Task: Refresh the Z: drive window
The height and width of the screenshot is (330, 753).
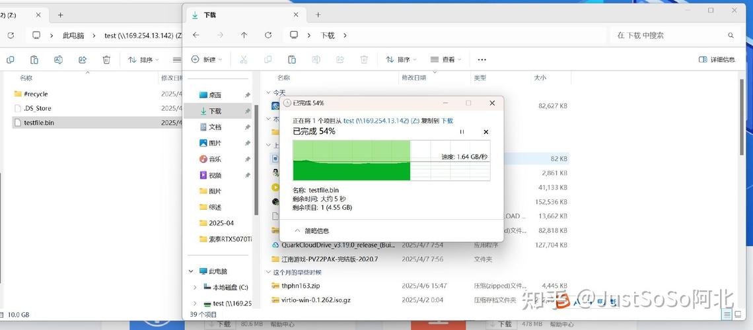Action: point(11,35)
